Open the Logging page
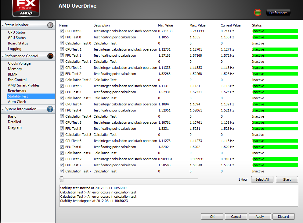303x223 pixels. click(15, 49)
